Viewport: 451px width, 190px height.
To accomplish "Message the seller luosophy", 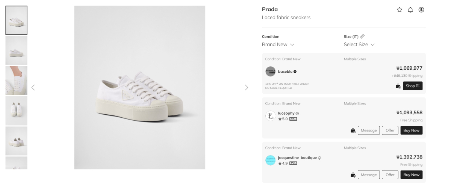I will point(369,130).
